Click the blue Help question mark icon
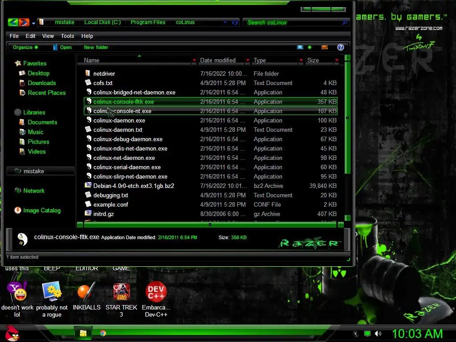Viewport: 456px width, 342px height. [341, 47]
